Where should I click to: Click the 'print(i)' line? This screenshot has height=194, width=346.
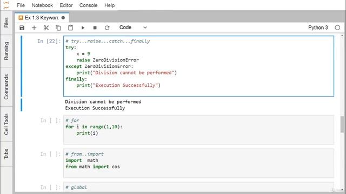pyautogui.click(x=87, y=133)
